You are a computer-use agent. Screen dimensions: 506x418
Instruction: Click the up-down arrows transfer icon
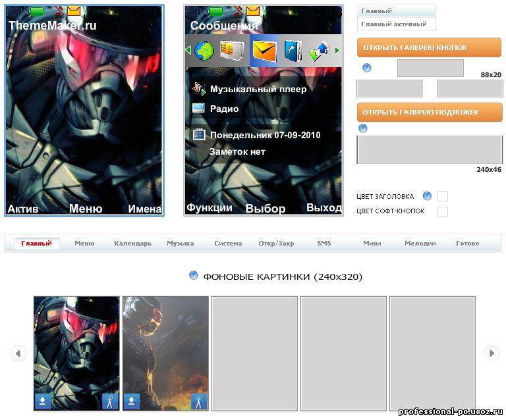tap(319, 51)
